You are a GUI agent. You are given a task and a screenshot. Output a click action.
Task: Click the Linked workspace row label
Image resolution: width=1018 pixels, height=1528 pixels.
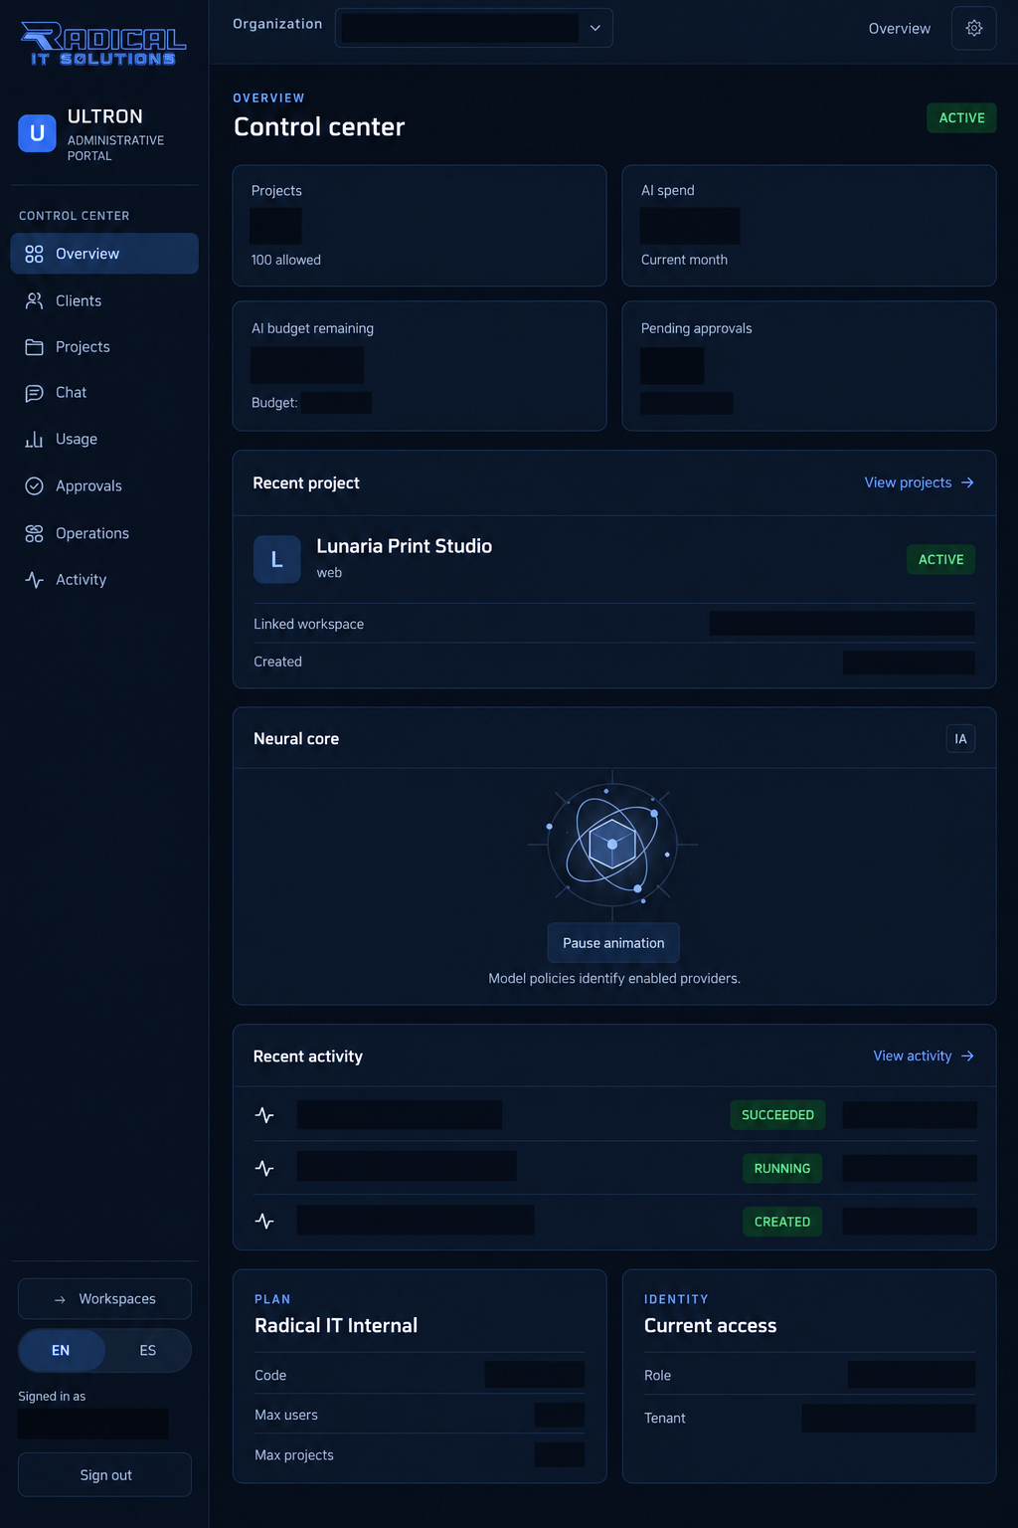point(309,624)
